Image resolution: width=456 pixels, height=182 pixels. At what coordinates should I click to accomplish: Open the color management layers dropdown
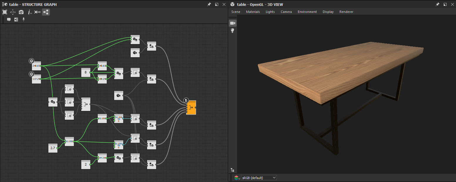click(239, 178)
